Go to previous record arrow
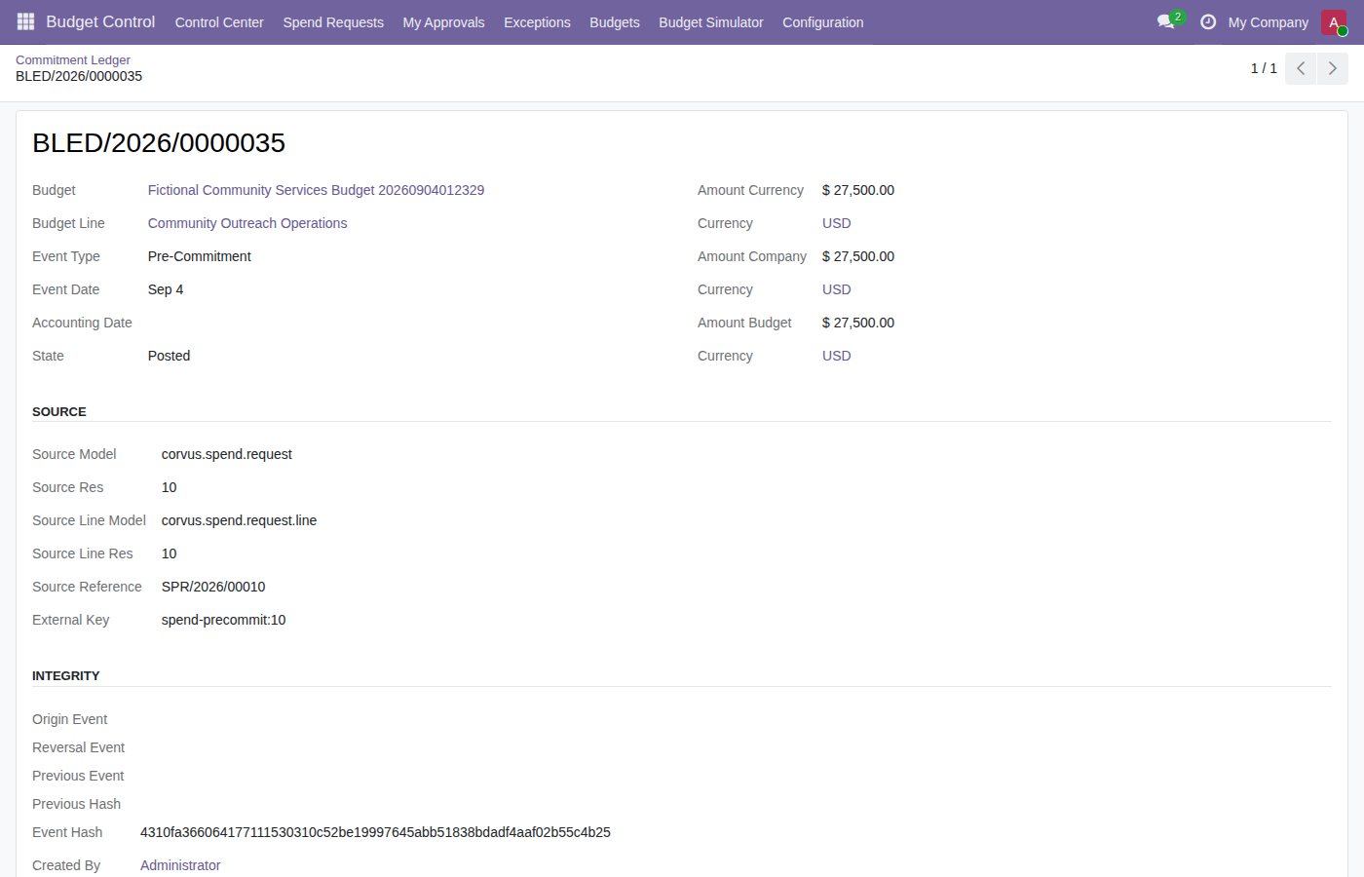Image resolution: width=1364 pixels, height=877 pixels. tap(1301, 68)
